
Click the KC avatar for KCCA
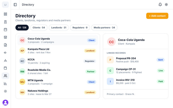coord(22,61)
